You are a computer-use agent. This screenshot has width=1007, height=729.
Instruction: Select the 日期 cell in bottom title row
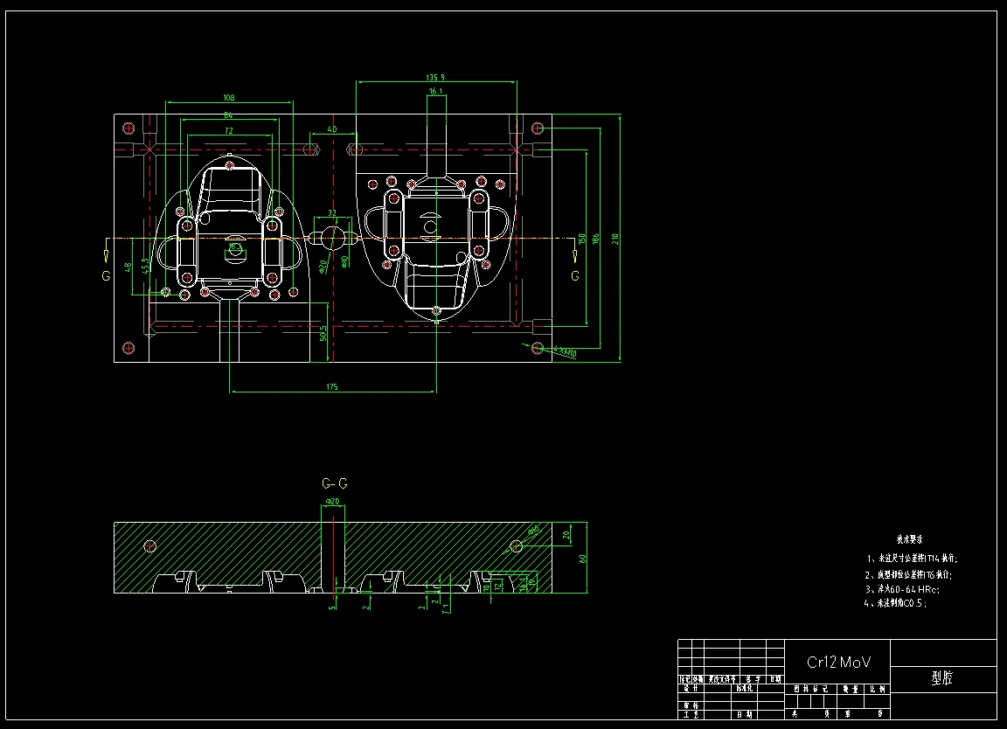[745, 714]
